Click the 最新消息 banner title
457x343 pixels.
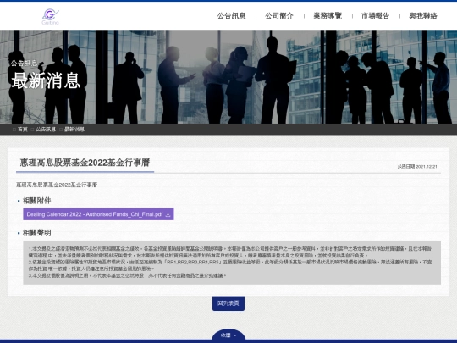pos(46,80)
